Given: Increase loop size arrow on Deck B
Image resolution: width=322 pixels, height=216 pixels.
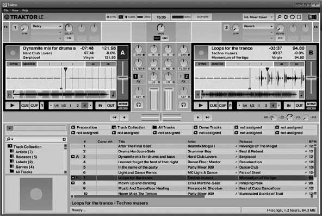Looking at the screenshot, I should (x=279, y=106).
